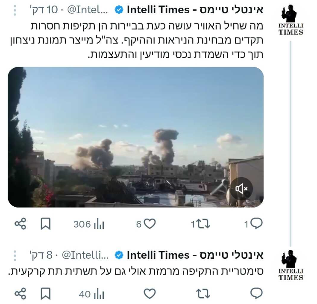The height and width of the screenshot is (304, 317).
Task: Play the Beirut airstrike video
Action: [x=135, y=137]
